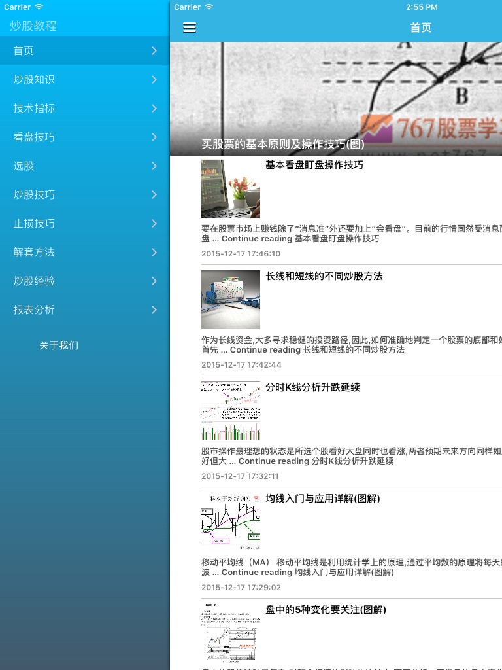Image resolution: width=502 pixels, height=670 pixels.
Task: Open K-line chart thumbnail of 分时K线 article
Action: coord(231,411)
